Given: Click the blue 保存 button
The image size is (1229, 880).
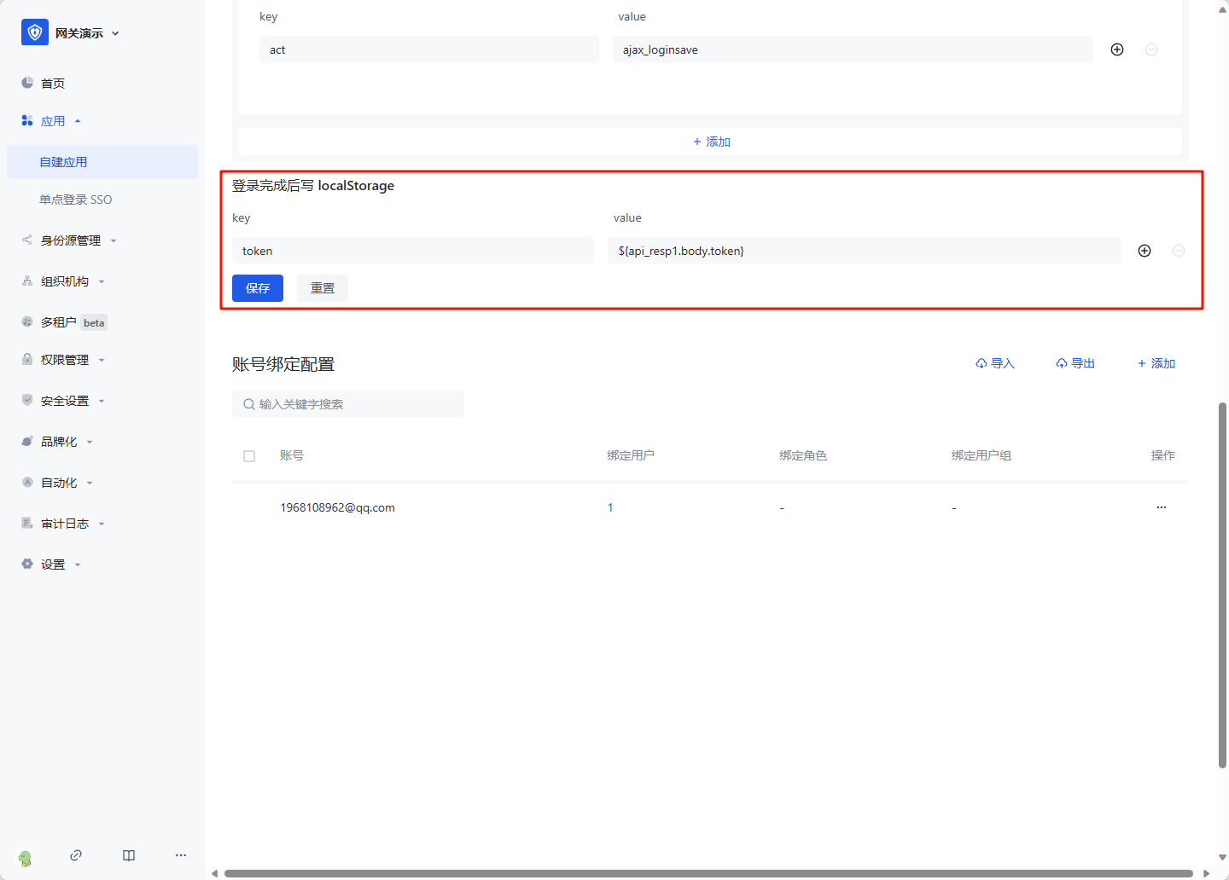Looking at the screenshot, I should (258, 288).
